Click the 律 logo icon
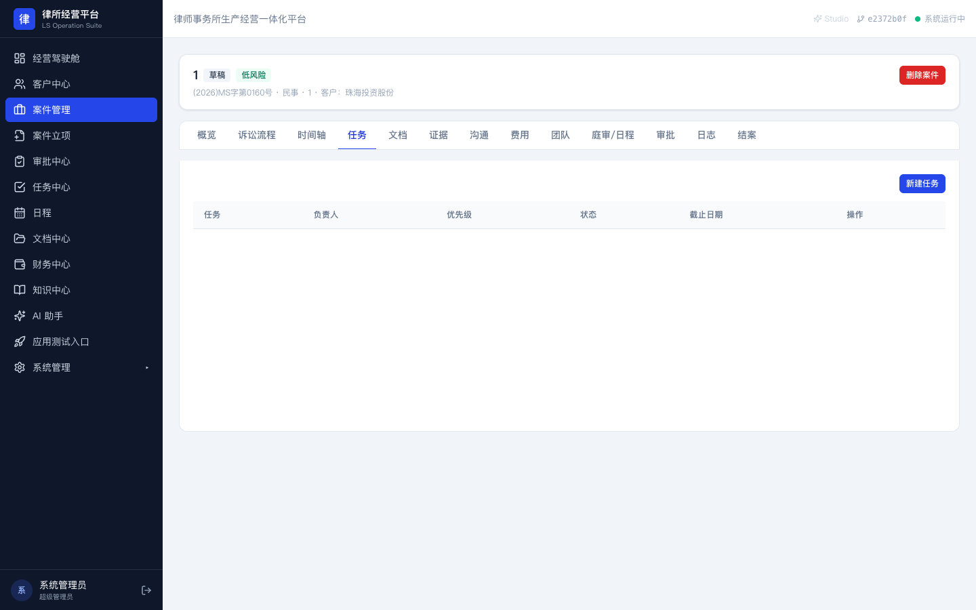The height and width of the screenshot is (610, 976). [x=24, y=19]
